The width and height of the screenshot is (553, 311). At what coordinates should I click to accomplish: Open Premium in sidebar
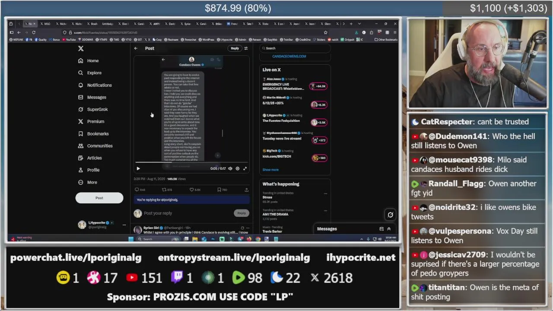tap(91, 121)
